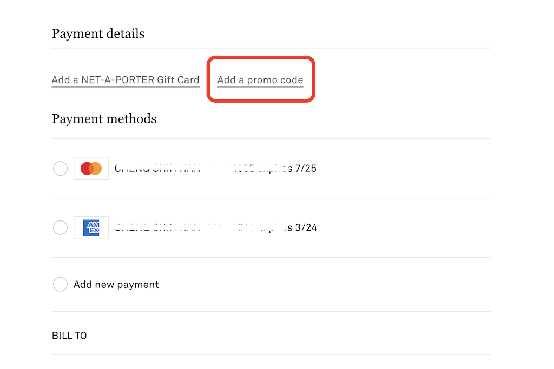Image resolution: width=554 pixels, height=369 pixels.
Task: Select the Mastercard radio button
Action: [x=61, y=168]
